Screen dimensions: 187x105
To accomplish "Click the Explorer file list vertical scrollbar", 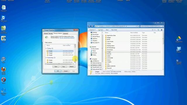I will click(163, 51).
